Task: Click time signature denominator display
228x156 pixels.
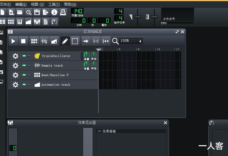Action: 119,18
